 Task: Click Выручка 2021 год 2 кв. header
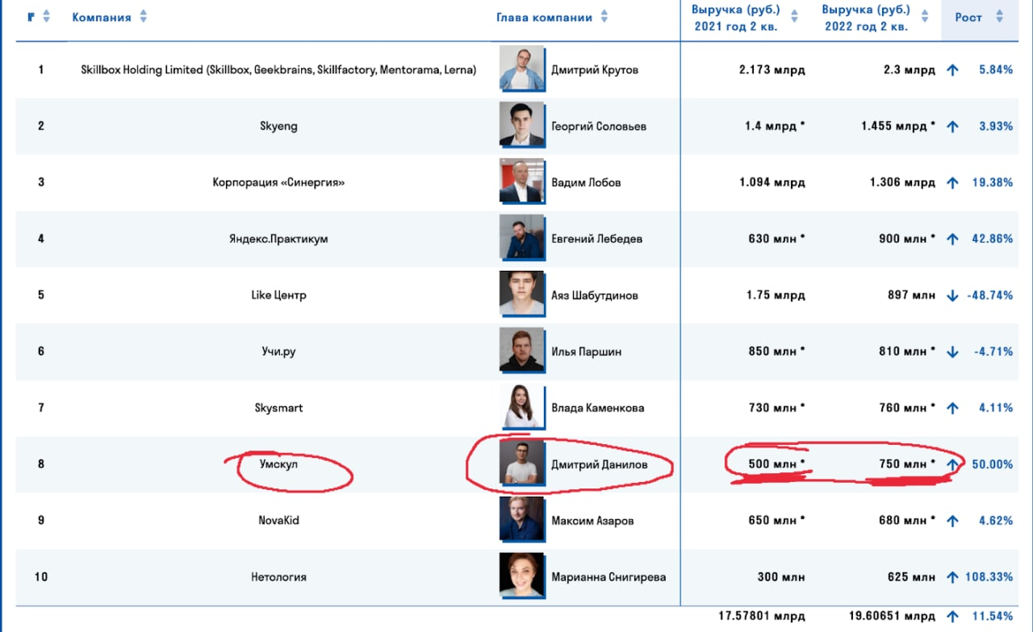(x=735, y=18)
